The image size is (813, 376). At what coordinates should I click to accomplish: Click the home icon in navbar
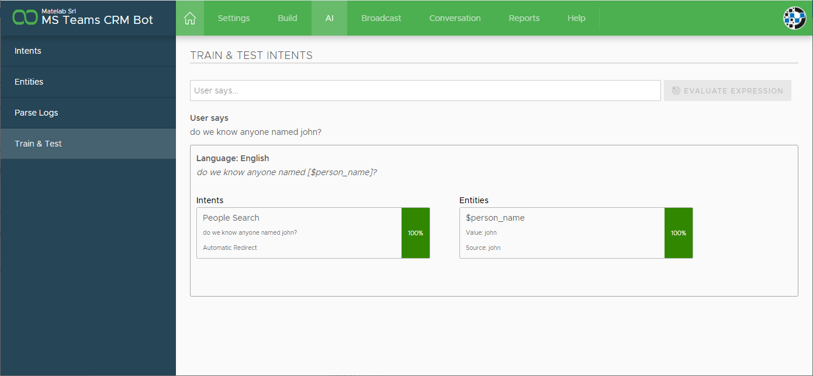pyautogui.click(x=189, y=18)
